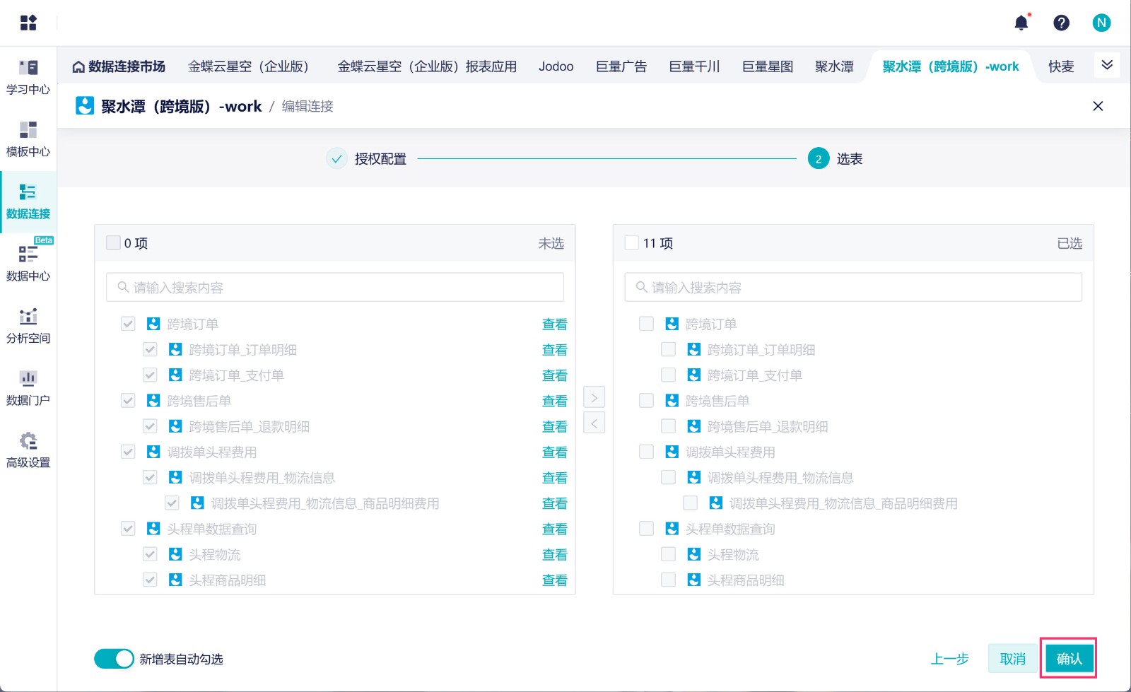Go back with 上一步
The image size is (1131, 692).
coord(949,659)
